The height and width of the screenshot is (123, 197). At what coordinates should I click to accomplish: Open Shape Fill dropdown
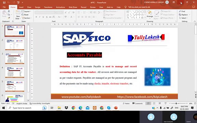pos(167,11)
